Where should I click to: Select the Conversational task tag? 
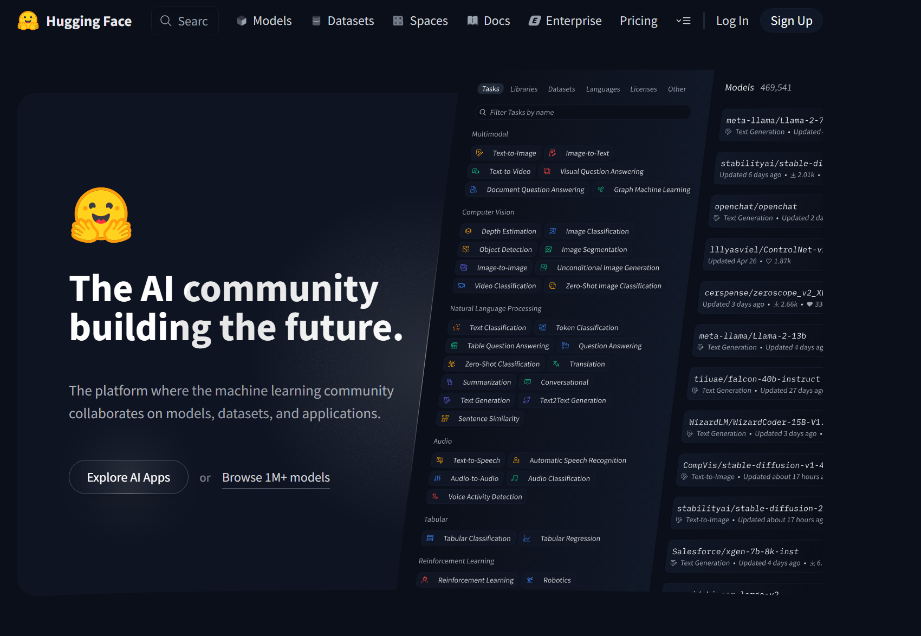click(556, 382)
